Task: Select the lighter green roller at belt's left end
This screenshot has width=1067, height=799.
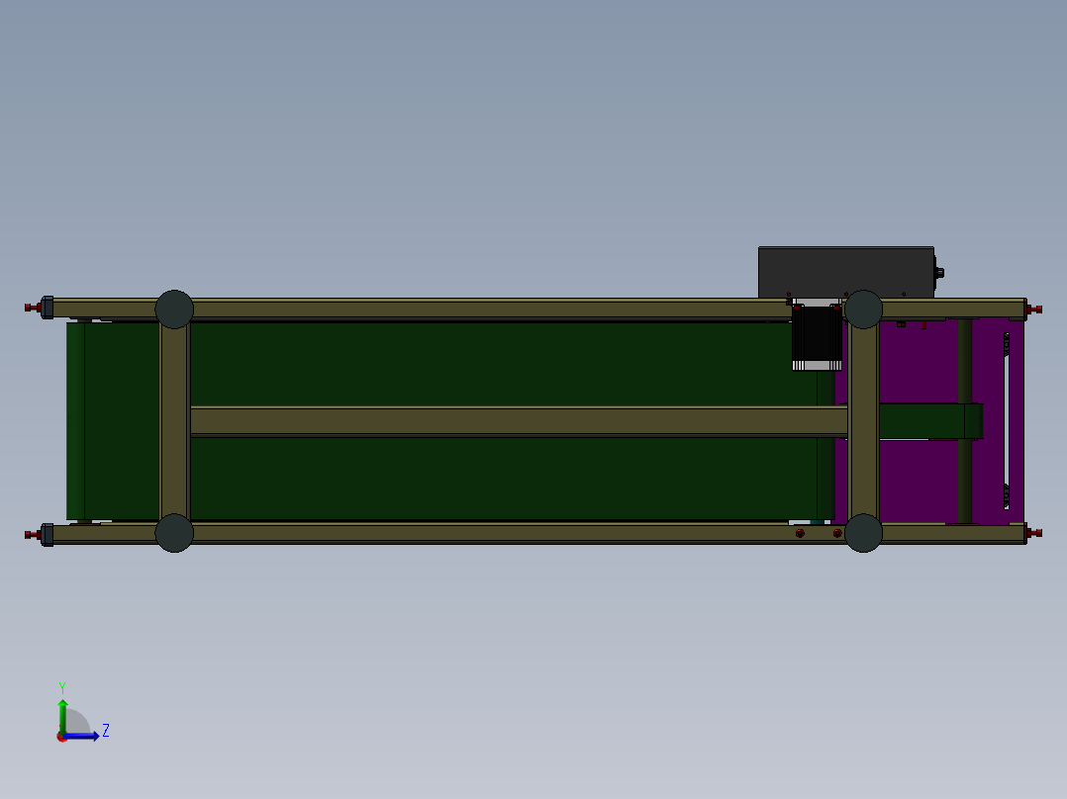Action: pos(75,421)
